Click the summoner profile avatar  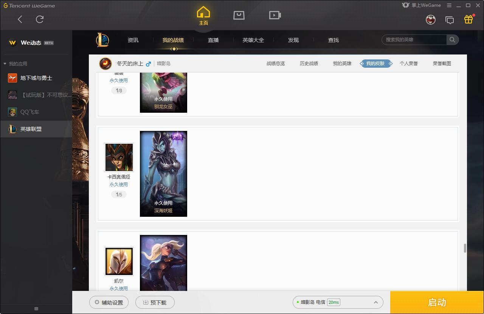105,64
